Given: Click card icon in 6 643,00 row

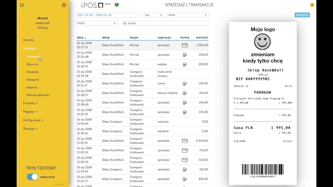Looking at the screenshot, I should click(x=185, y=141).
